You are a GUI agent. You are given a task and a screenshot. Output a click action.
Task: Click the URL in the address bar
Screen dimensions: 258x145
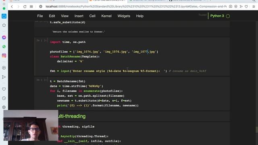pos(136,6)
